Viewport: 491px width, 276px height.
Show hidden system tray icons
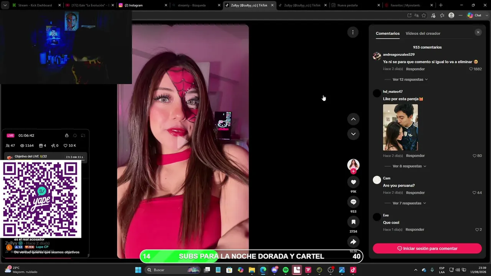pos(415,270)
